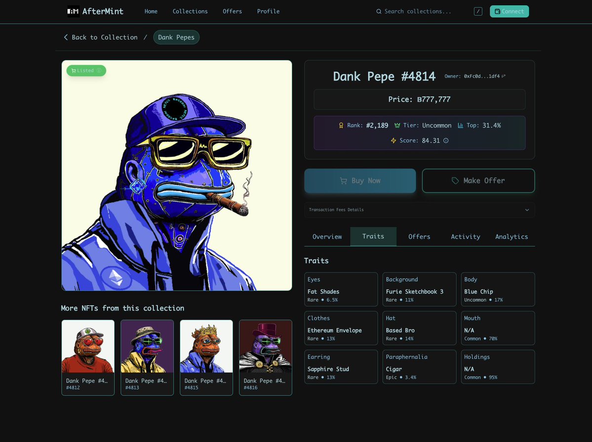Select the Traits tab
The height and width of the screenshot is (442, 592).
pos(373,237)
